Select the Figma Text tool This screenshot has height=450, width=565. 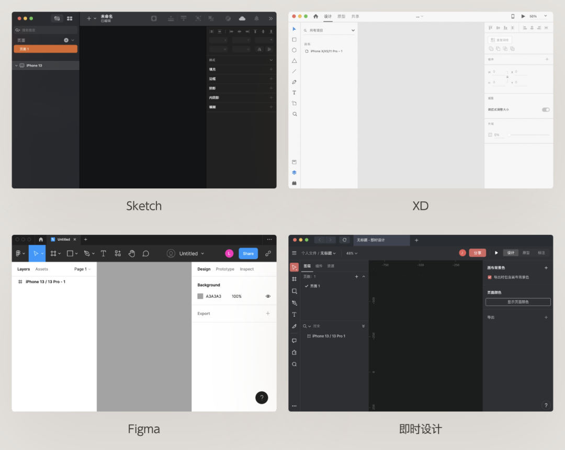click(104, 254)
